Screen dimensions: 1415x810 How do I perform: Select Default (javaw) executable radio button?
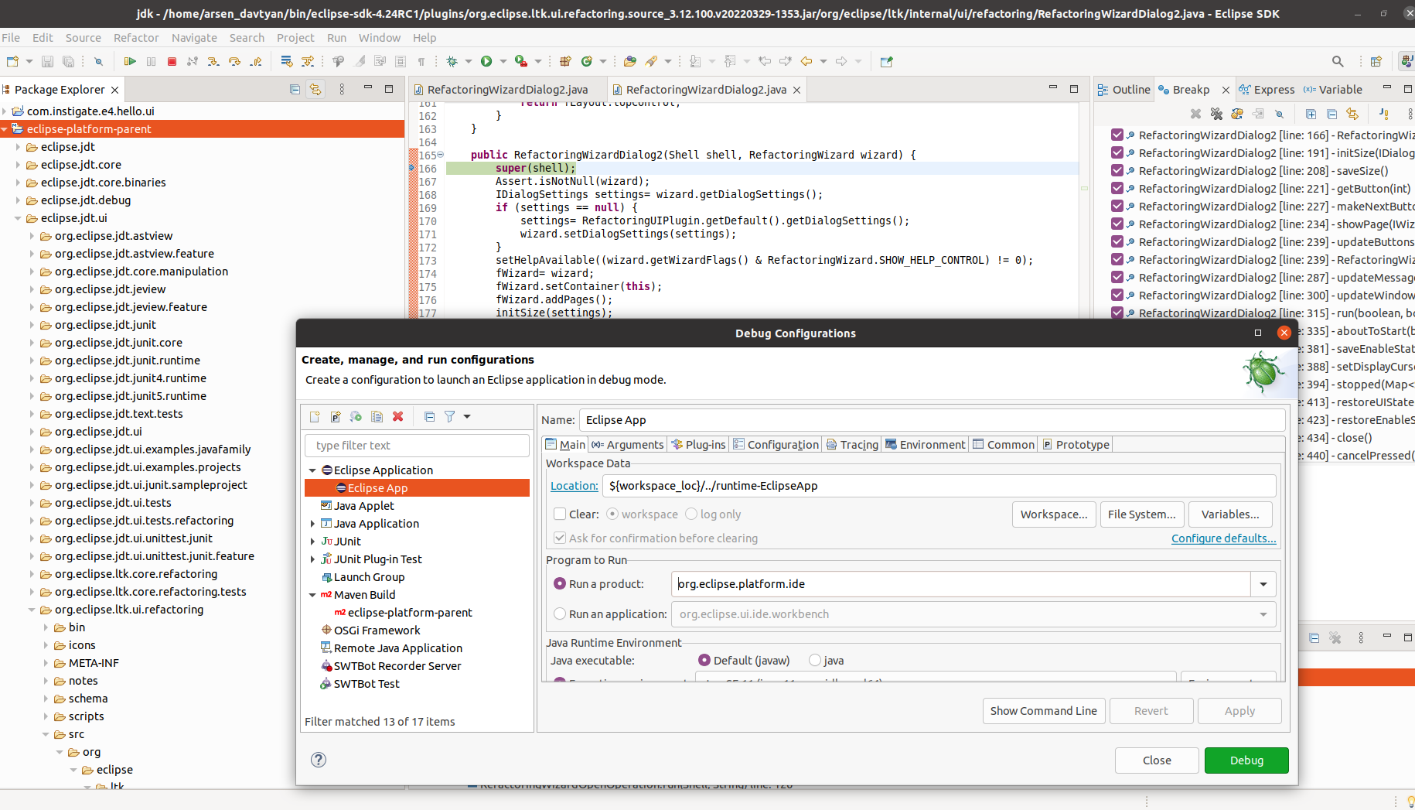coord(704,660)
